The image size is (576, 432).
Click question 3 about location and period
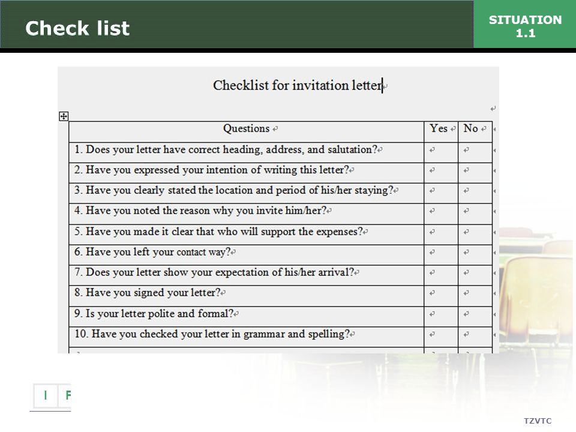[x=234, y=190]
